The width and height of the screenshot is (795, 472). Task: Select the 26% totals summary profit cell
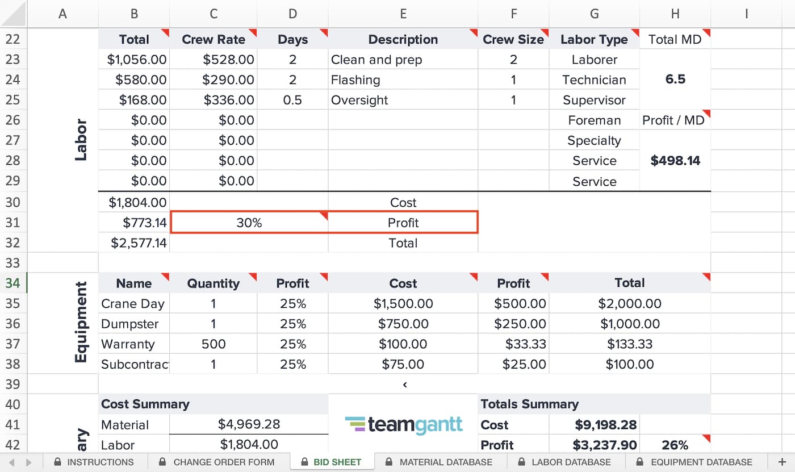675,445
